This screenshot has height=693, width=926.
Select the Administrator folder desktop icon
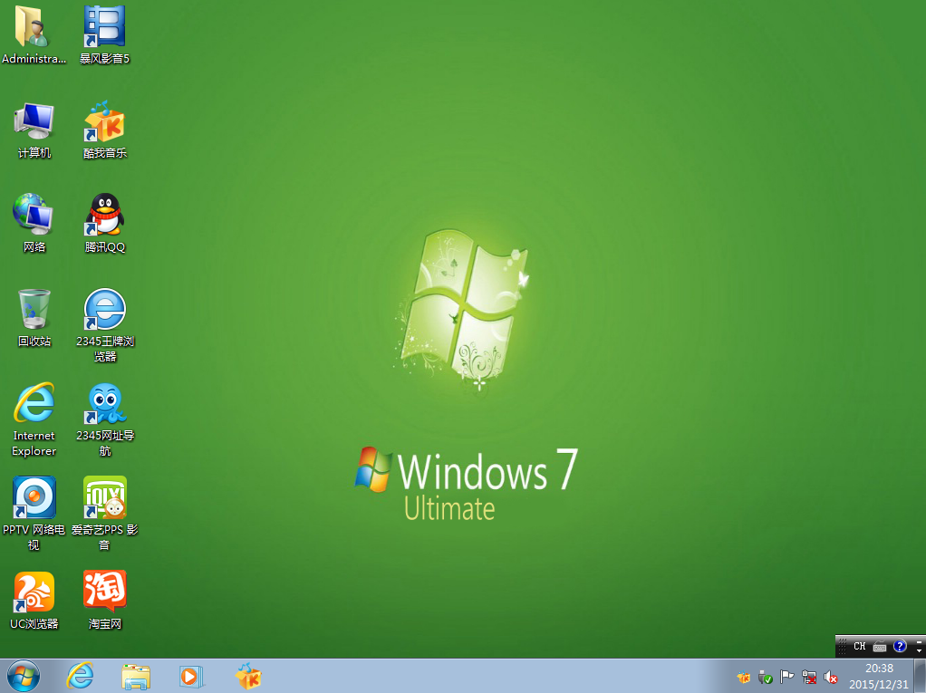pyautogui.click(x=34, y=34)
